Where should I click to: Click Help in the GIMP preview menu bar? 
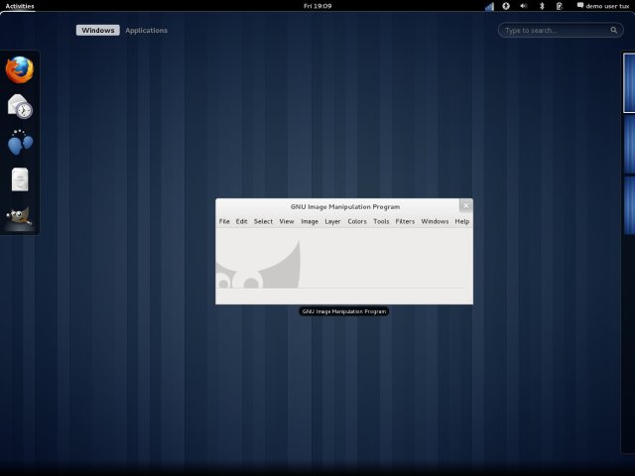pos(462,221)
